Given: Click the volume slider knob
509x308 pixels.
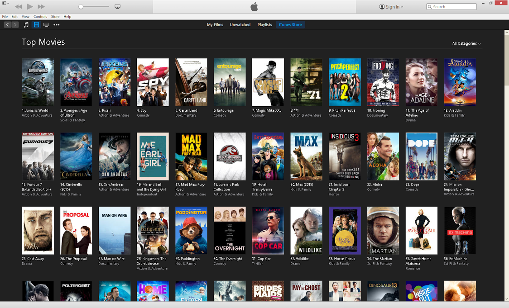Looking at the screenshot, I should click(x=81, y=6).
